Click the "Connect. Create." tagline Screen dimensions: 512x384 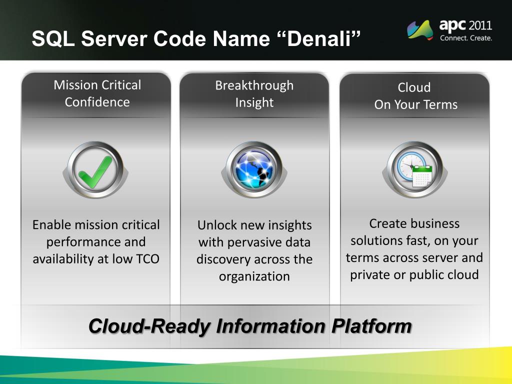(466, 38)
